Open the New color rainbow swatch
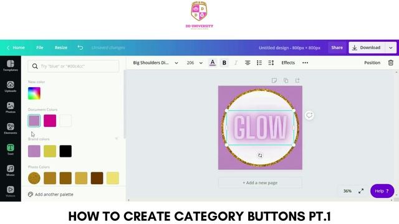The height and width of the screenshot is (224, 399). [34, 93]
